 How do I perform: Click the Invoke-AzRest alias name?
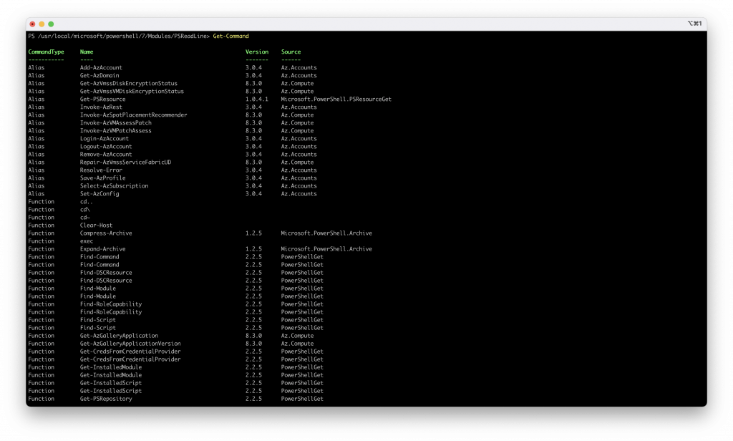tap(101, 107)
